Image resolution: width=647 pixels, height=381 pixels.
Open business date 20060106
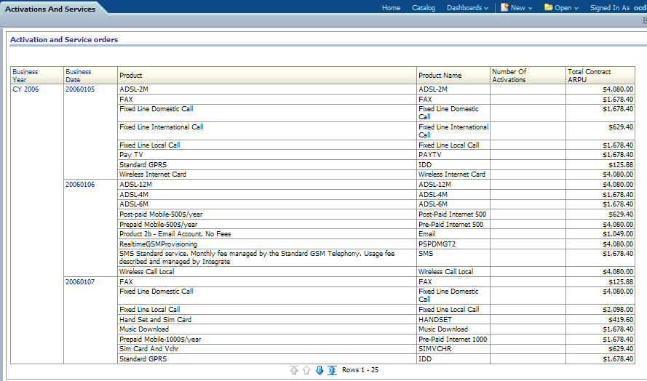coord(80,184)
